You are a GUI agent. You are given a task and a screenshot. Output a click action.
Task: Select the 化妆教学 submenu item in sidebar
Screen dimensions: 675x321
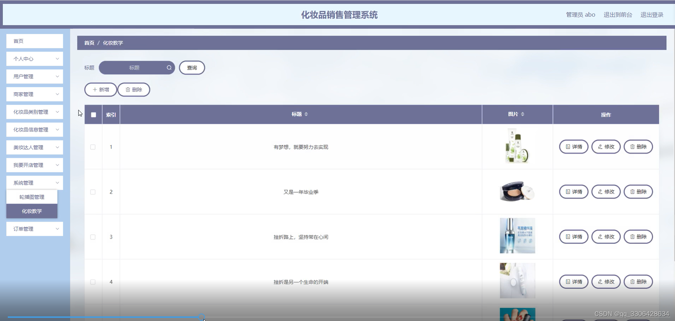32,211
